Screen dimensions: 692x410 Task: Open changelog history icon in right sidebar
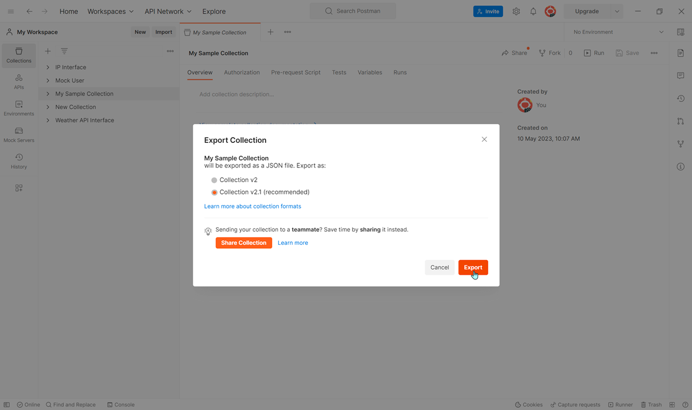coord(680,98)
